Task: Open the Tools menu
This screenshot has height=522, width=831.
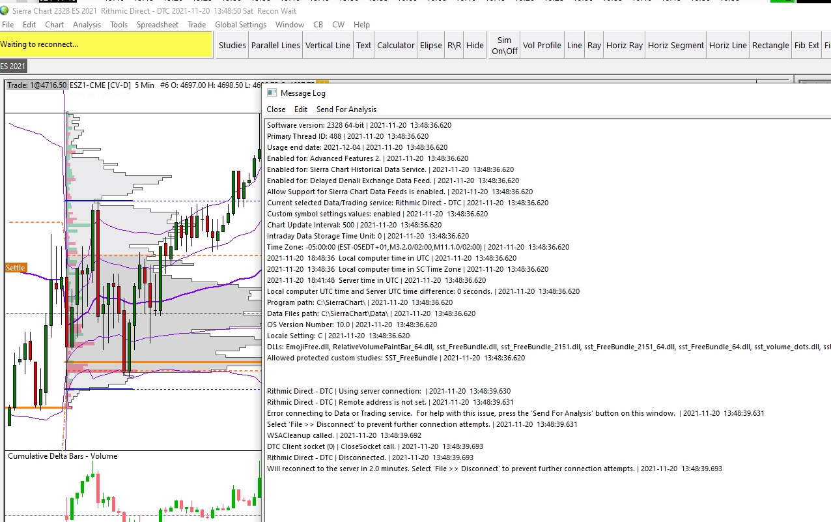Action: point(119,25)
